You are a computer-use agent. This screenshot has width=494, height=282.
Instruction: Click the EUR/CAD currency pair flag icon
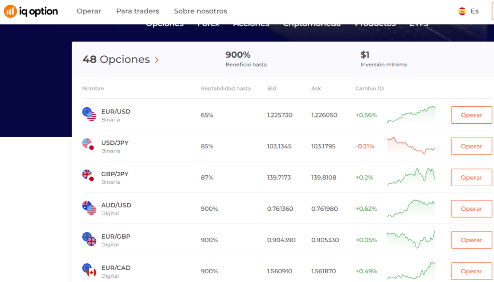click(x=89, y=270)
